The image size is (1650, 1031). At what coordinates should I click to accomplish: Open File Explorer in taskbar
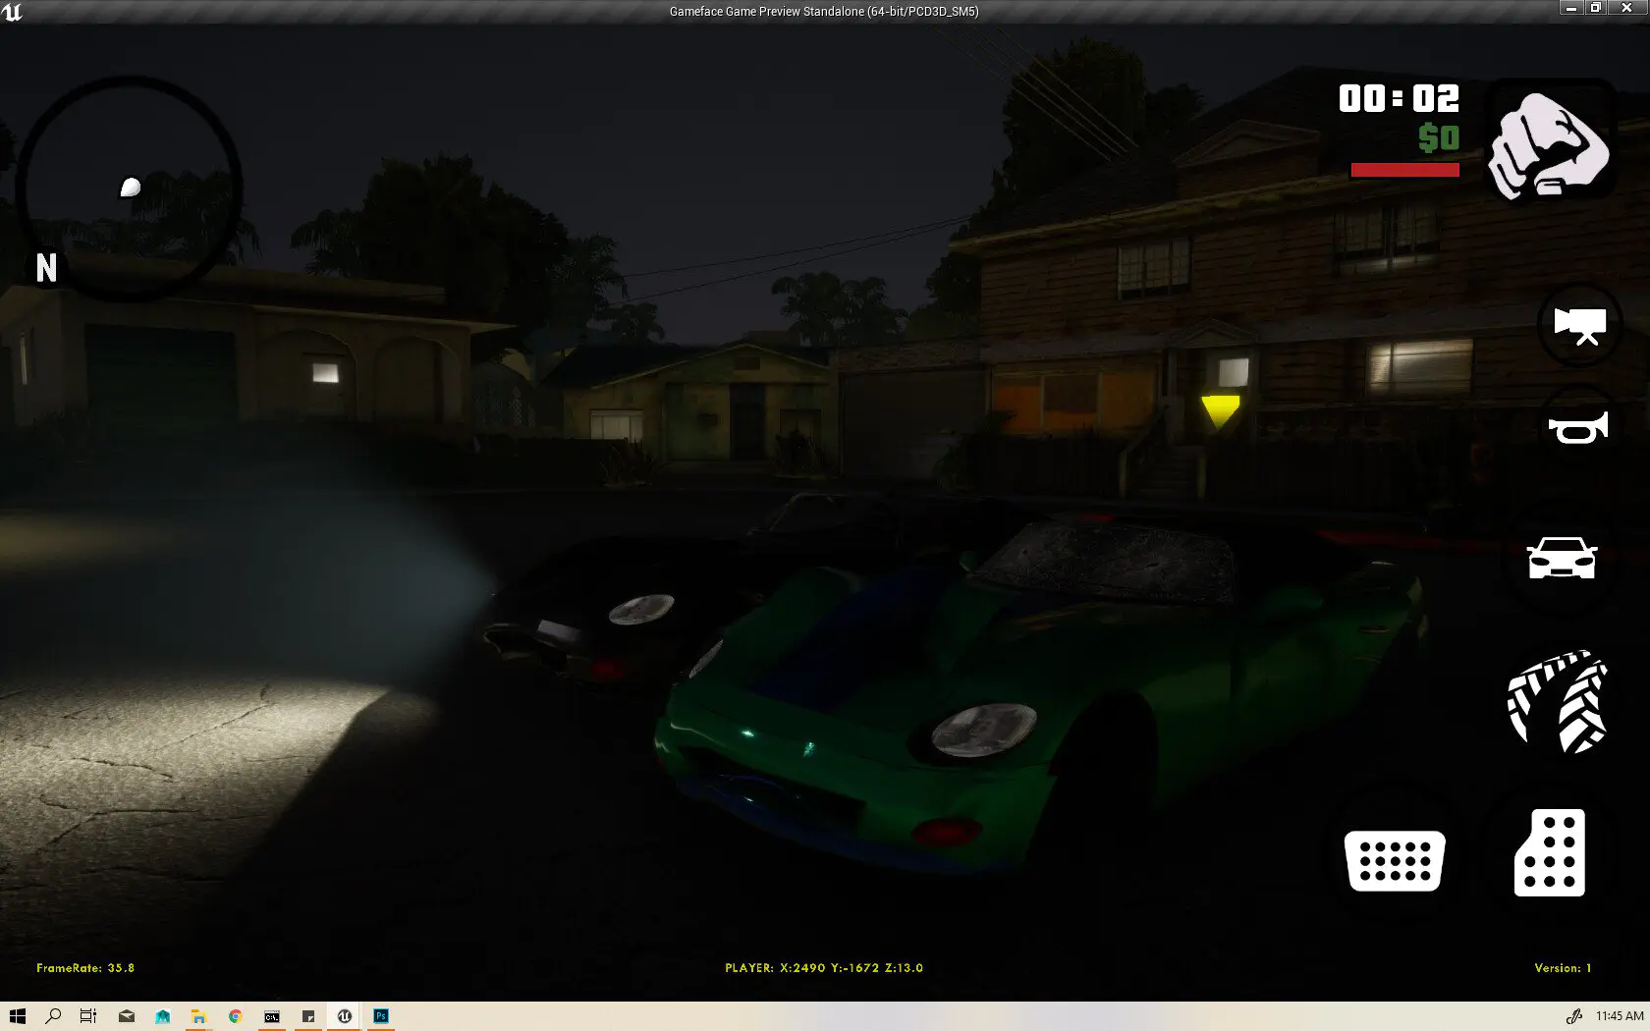point(198,1016)
